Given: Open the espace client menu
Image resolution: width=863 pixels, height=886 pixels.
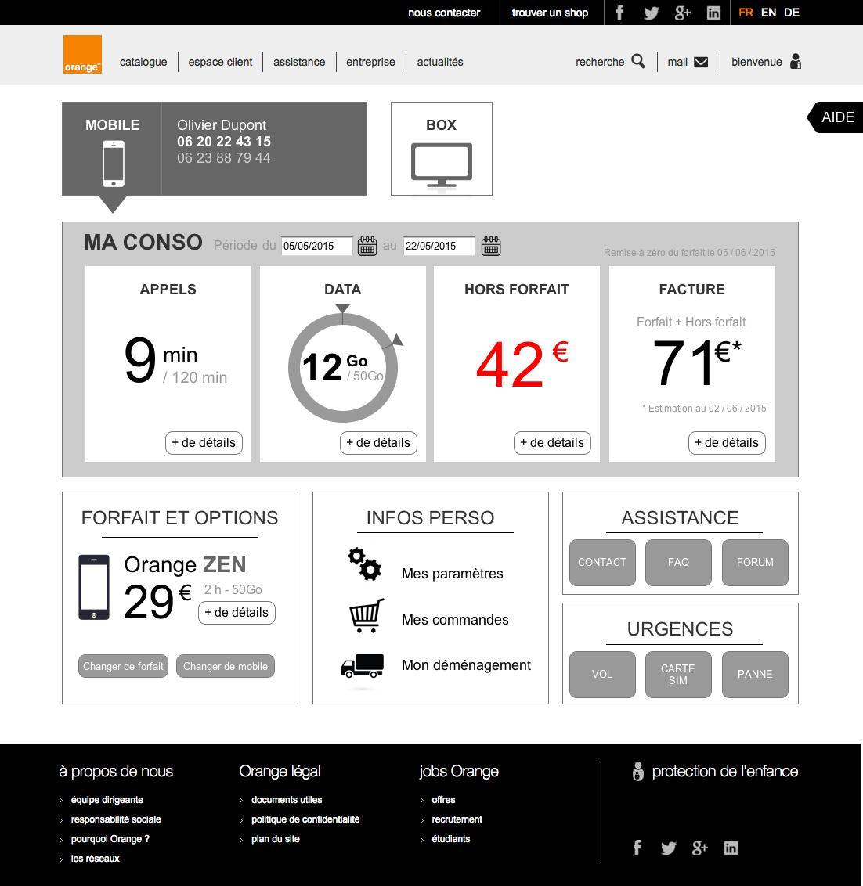Looking at the screenshot, I should click(x=220, y=62).
